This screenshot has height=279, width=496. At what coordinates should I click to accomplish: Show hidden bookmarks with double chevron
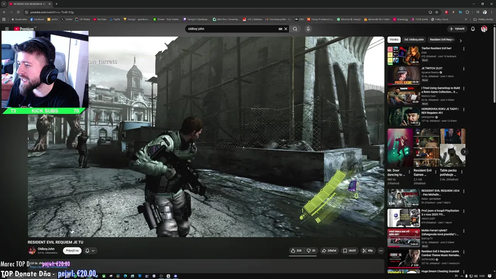pos(466,19)
